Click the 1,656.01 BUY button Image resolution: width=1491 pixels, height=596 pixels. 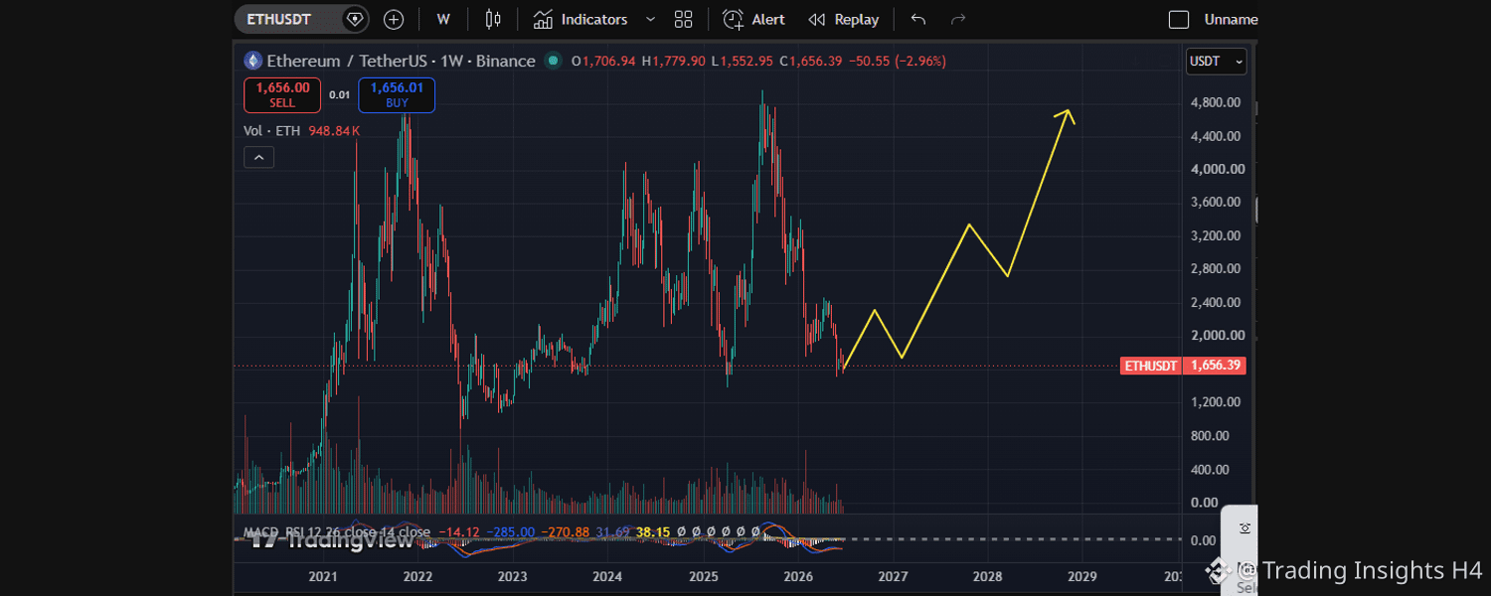click(397, 94)
